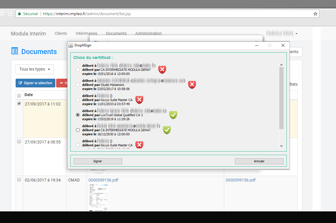Screen dimensions: 336x223
Task: Click browser home button
Action: pyautogui.click(x=10, y=14)
